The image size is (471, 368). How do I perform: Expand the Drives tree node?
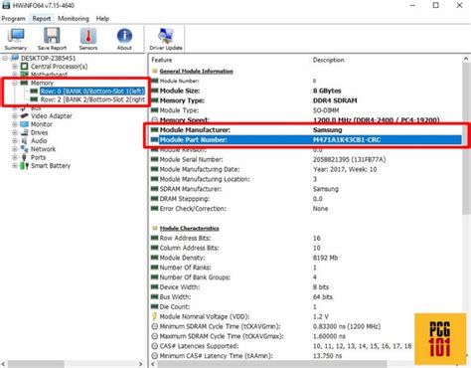pos(15,132)
